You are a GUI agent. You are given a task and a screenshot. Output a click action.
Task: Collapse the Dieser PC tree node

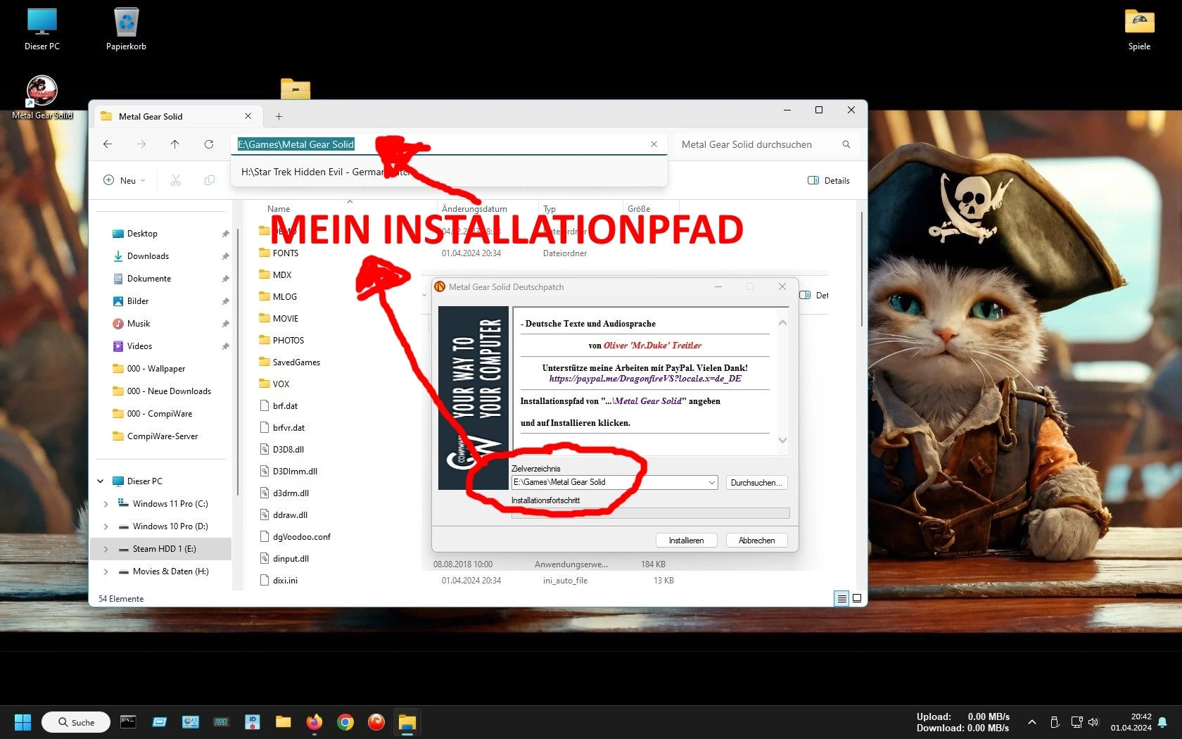tap(101, 481)
